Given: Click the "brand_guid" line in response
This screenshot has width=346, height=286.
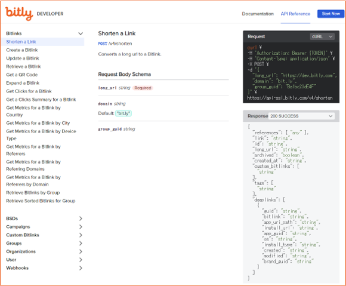Looking at the screenshot, I should [288, 262].
